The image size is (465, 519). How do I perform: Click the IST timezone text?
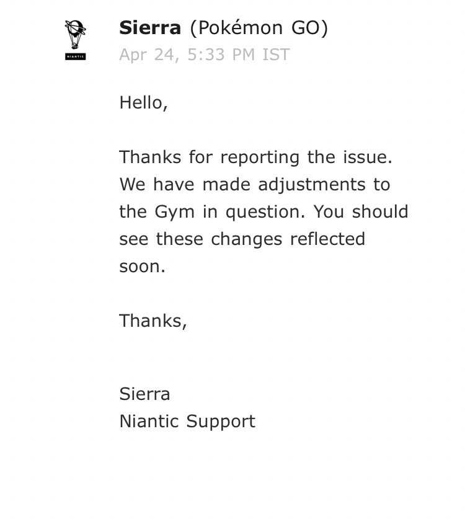point(276,55)
